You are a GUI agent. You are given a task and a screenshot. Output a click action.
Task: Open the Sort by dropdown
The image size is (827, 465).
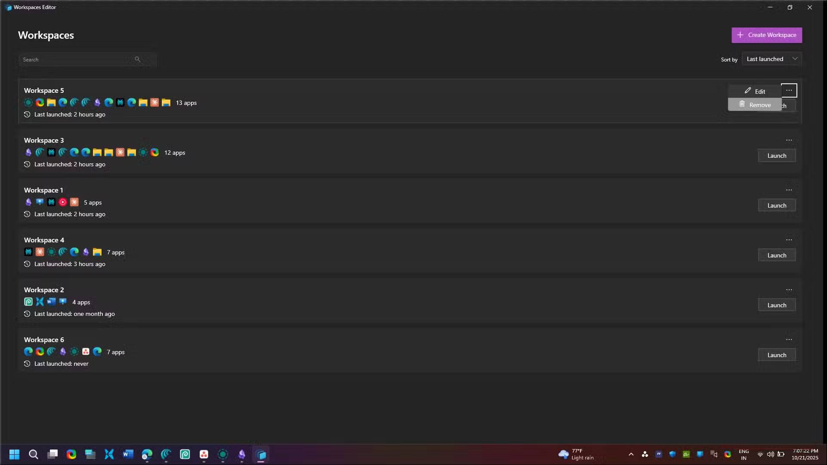tap(772, 58)
